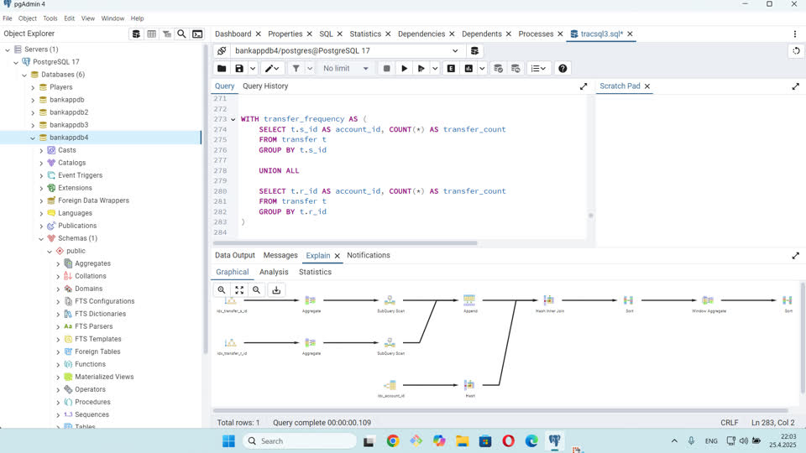Fit the explain plan to screen

tap(239, 289)
